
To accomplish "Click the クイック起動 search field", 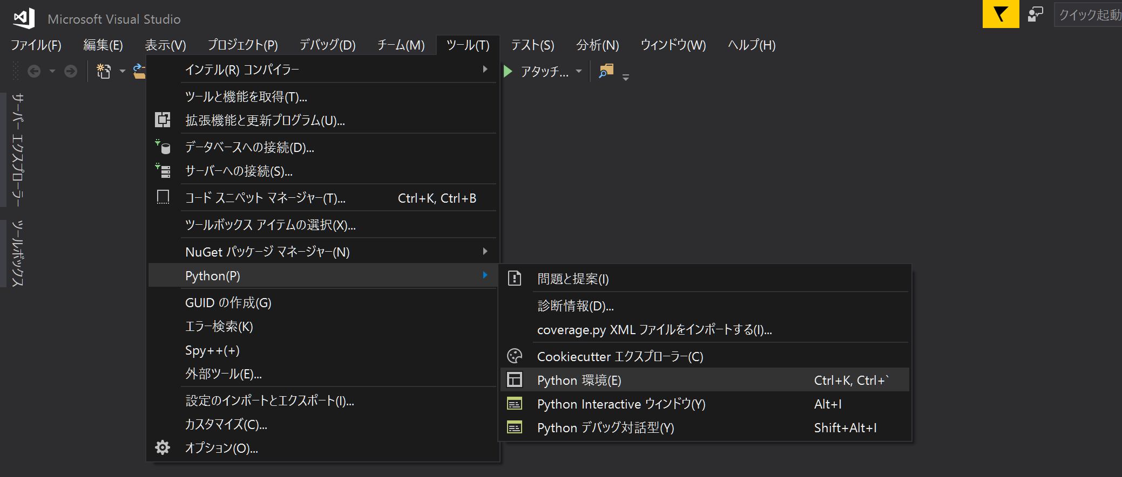I will point(1088,15).
